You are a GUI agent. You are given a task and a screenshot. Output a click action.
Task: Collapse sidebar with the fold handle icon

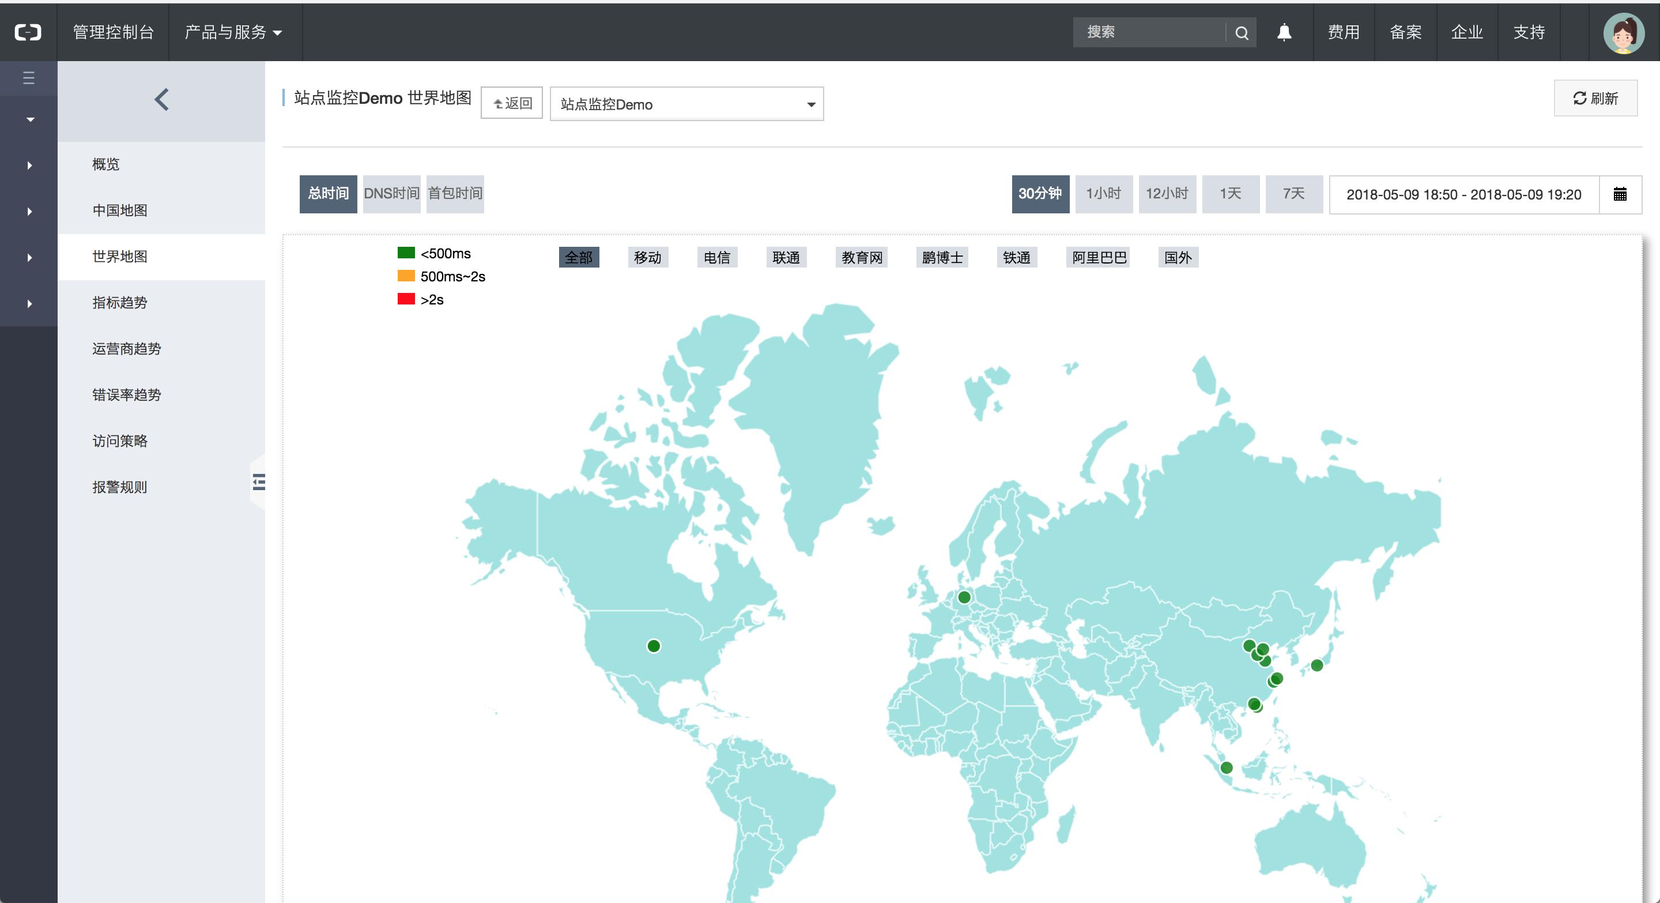(259, 481)
